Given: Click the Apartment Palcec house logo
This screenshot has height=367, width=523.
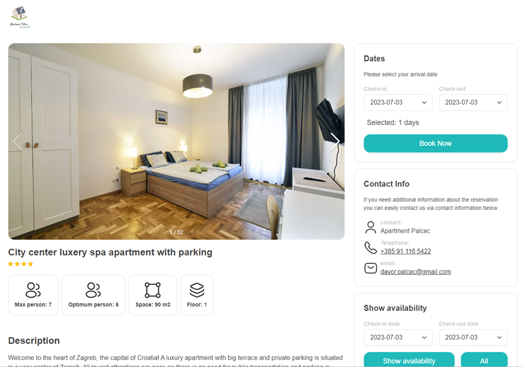Looking at the screenshot, I should point(20,17).
